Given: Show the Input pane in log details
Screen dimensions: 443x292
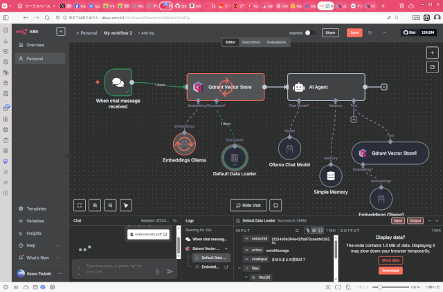Looking at the screenshot, I should pyautogui.click(x=398, y=221).
